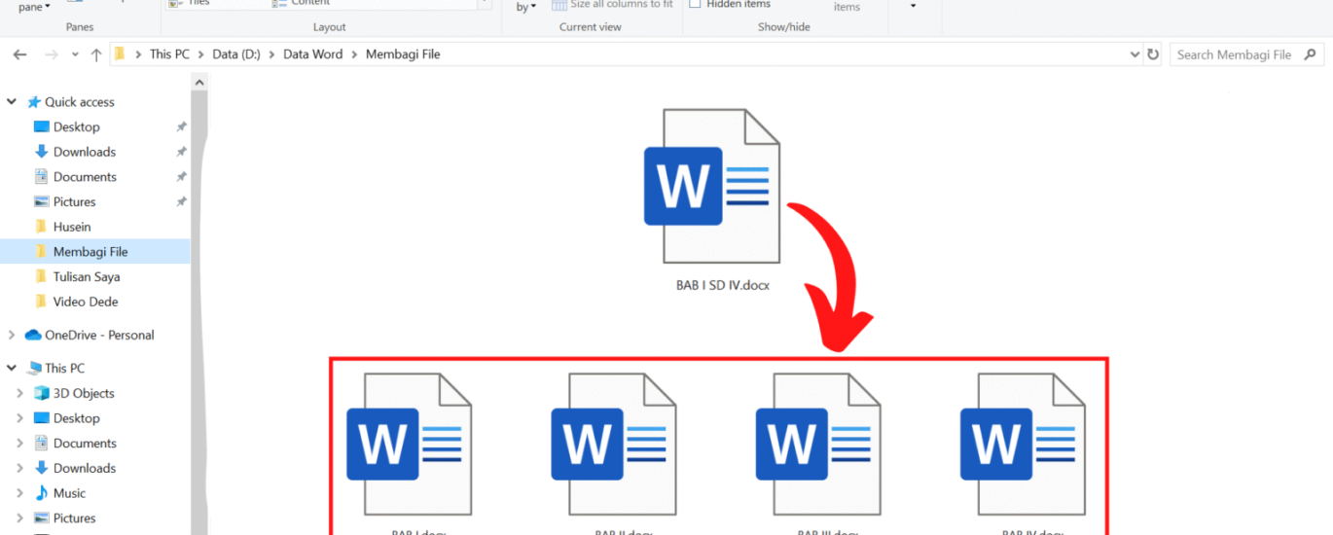Viewport: 1333px width, 535px height.
Task: Click Data (D:) in the breadcrumb path
Action: click(238, 54)
